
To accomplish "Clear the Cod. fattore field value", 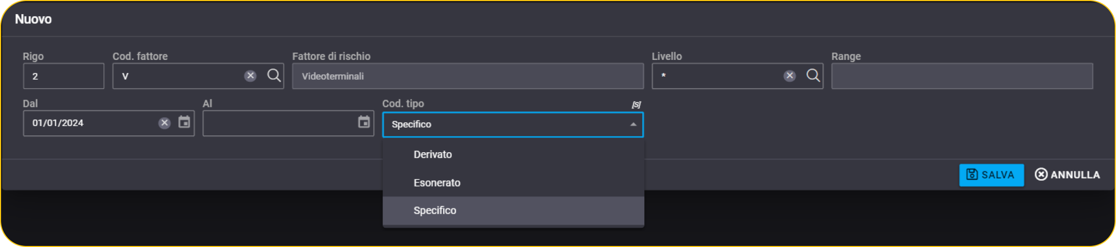I will pos(250,76).
